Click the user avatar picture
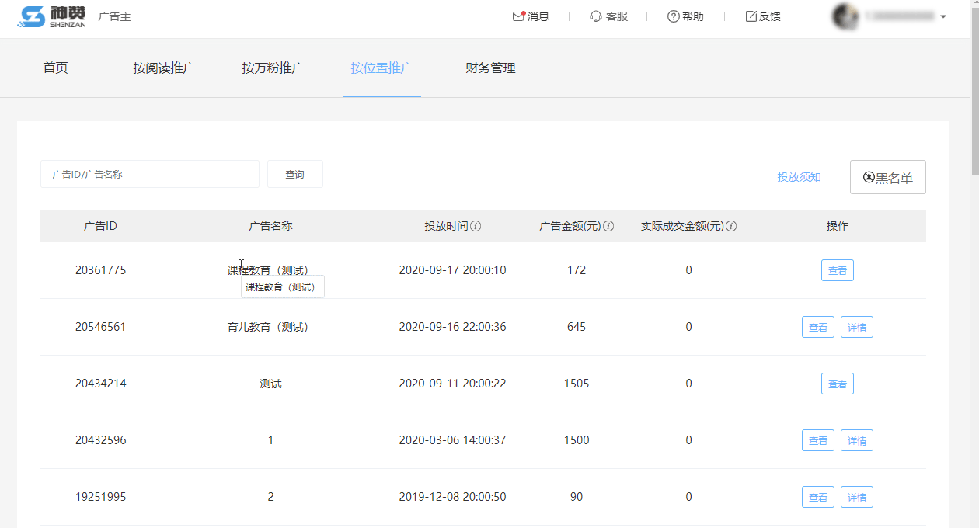Viewport: 979px width, 528px height. (x=845, y=16)
